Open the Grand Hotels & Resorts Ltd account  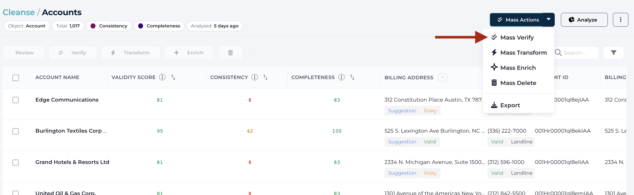72,162
